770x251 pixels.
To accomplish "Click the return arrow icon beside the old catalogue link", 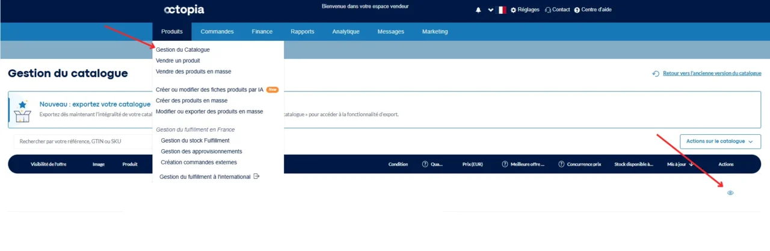I will [656, 73].
